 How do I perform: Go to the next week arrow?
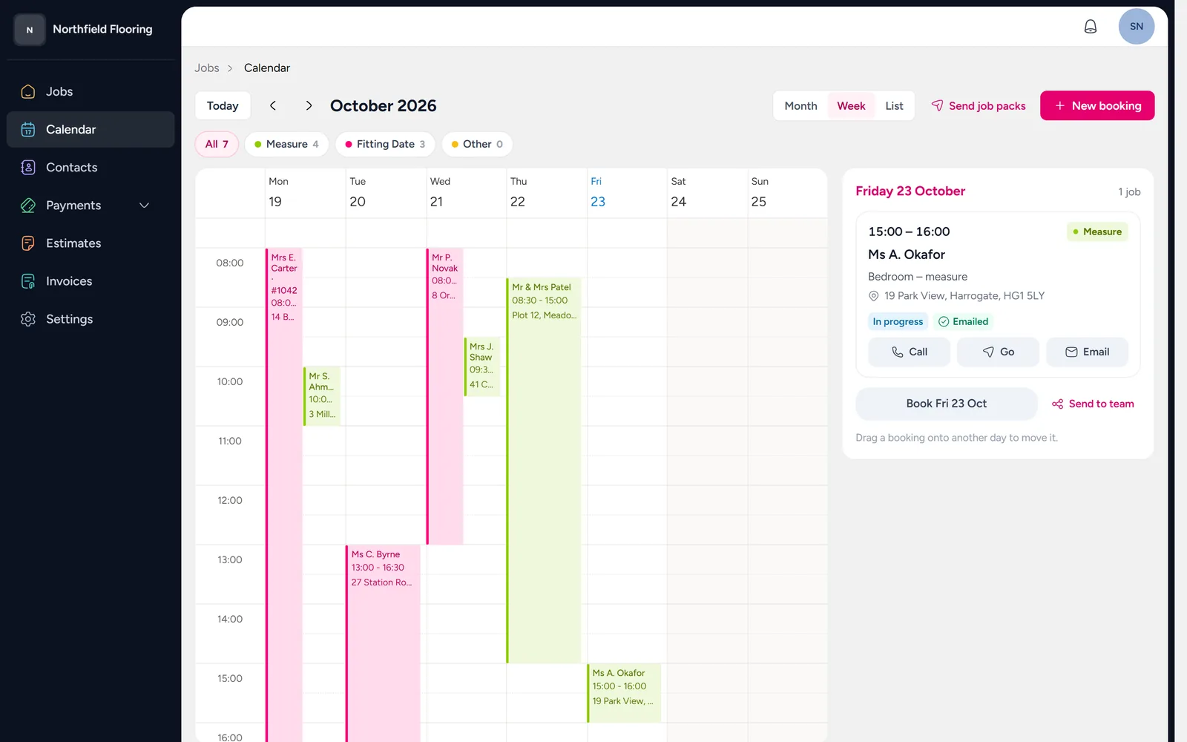click(x=309, y=105)
